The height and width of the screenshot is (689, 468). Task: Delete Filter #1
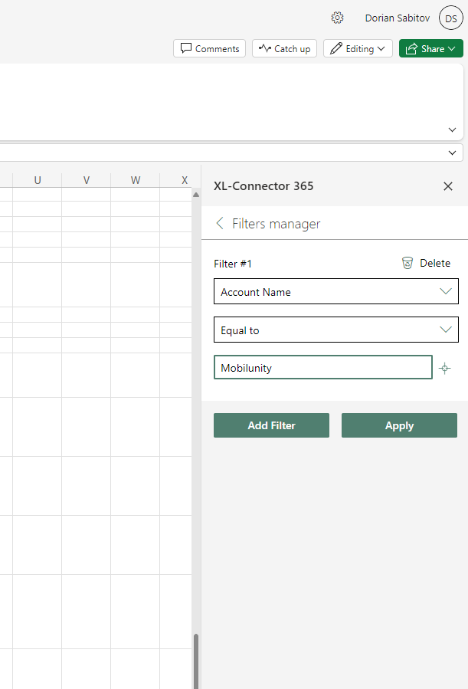coord(427,263)
